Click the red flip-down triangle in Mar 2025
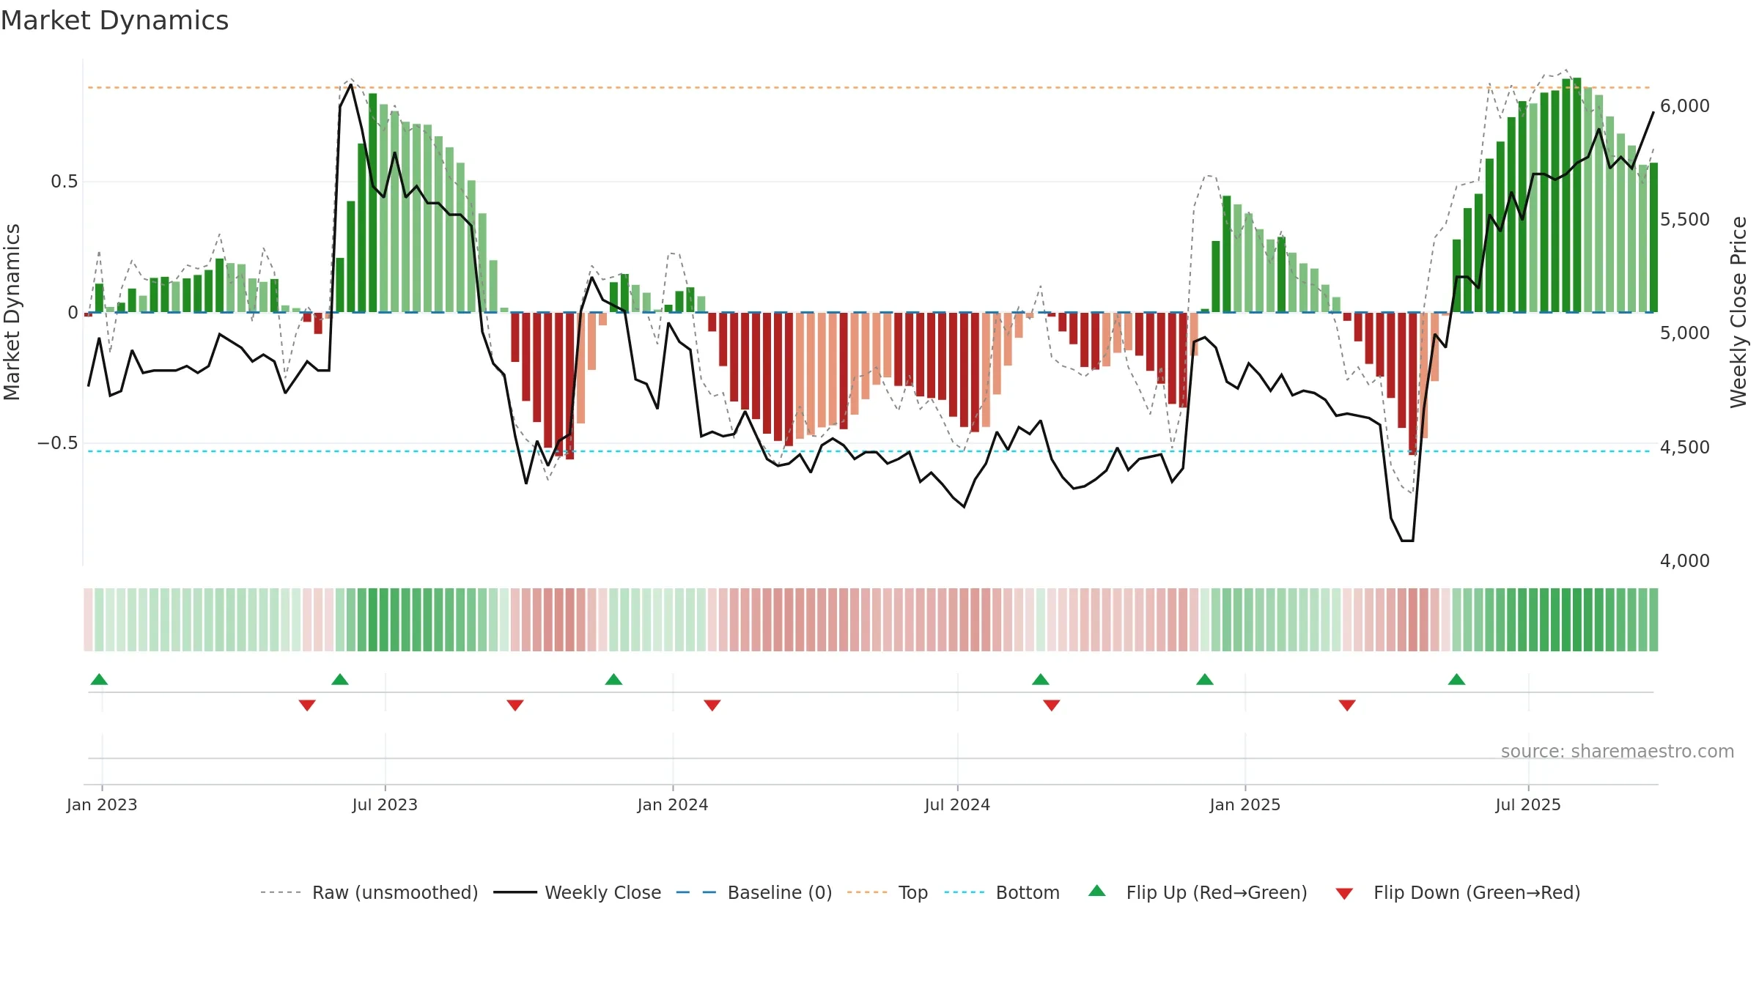 click(1347, 705)
